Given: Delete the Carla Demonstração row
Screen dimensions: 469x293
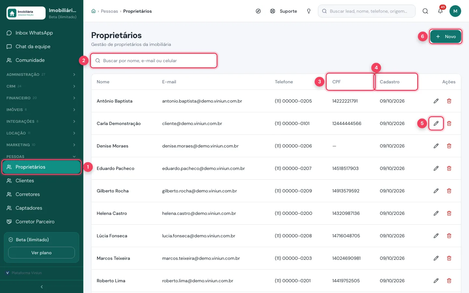Looking at the screenshot, I should pos(449,123).
